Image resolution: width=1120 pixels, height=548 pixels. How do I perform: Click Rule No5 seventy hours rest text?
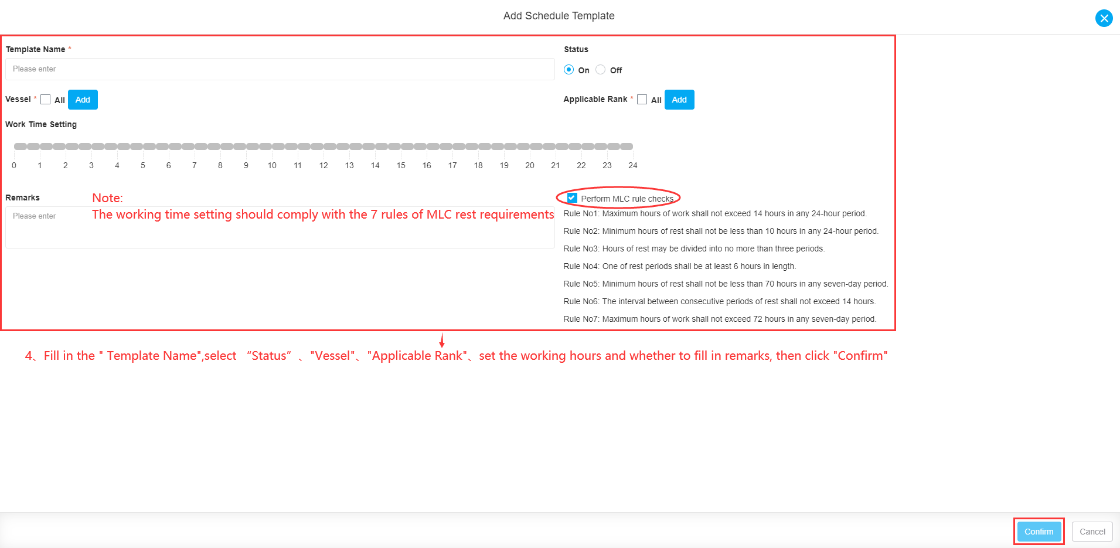click(x=726, y=284)
